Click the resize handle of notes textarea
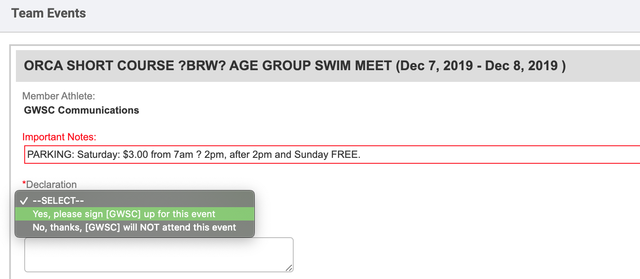This screenshot has width=640, height=279. pos(289,268)
